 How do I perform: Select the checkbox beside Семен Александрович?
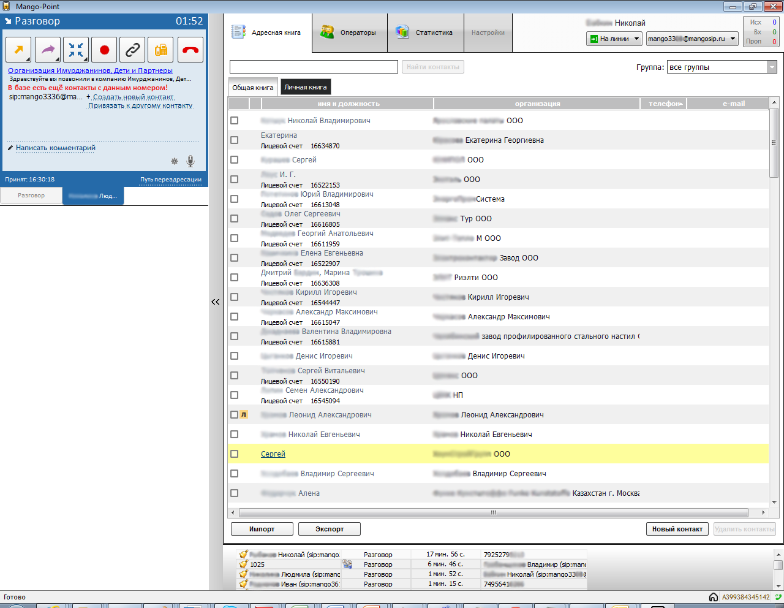coord(234,395)
